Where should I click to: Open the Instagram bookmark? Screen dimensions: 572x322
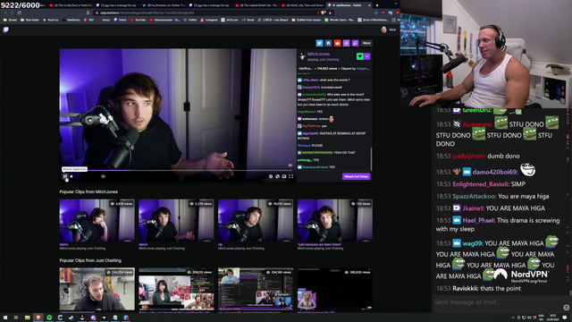[x=209, y=20]
